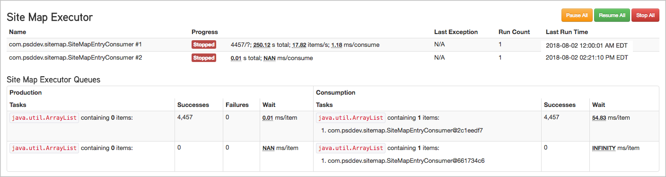This screenshot has height=177, width=666.
Task: Click the Failures column header
Action: tap(237, 105)
